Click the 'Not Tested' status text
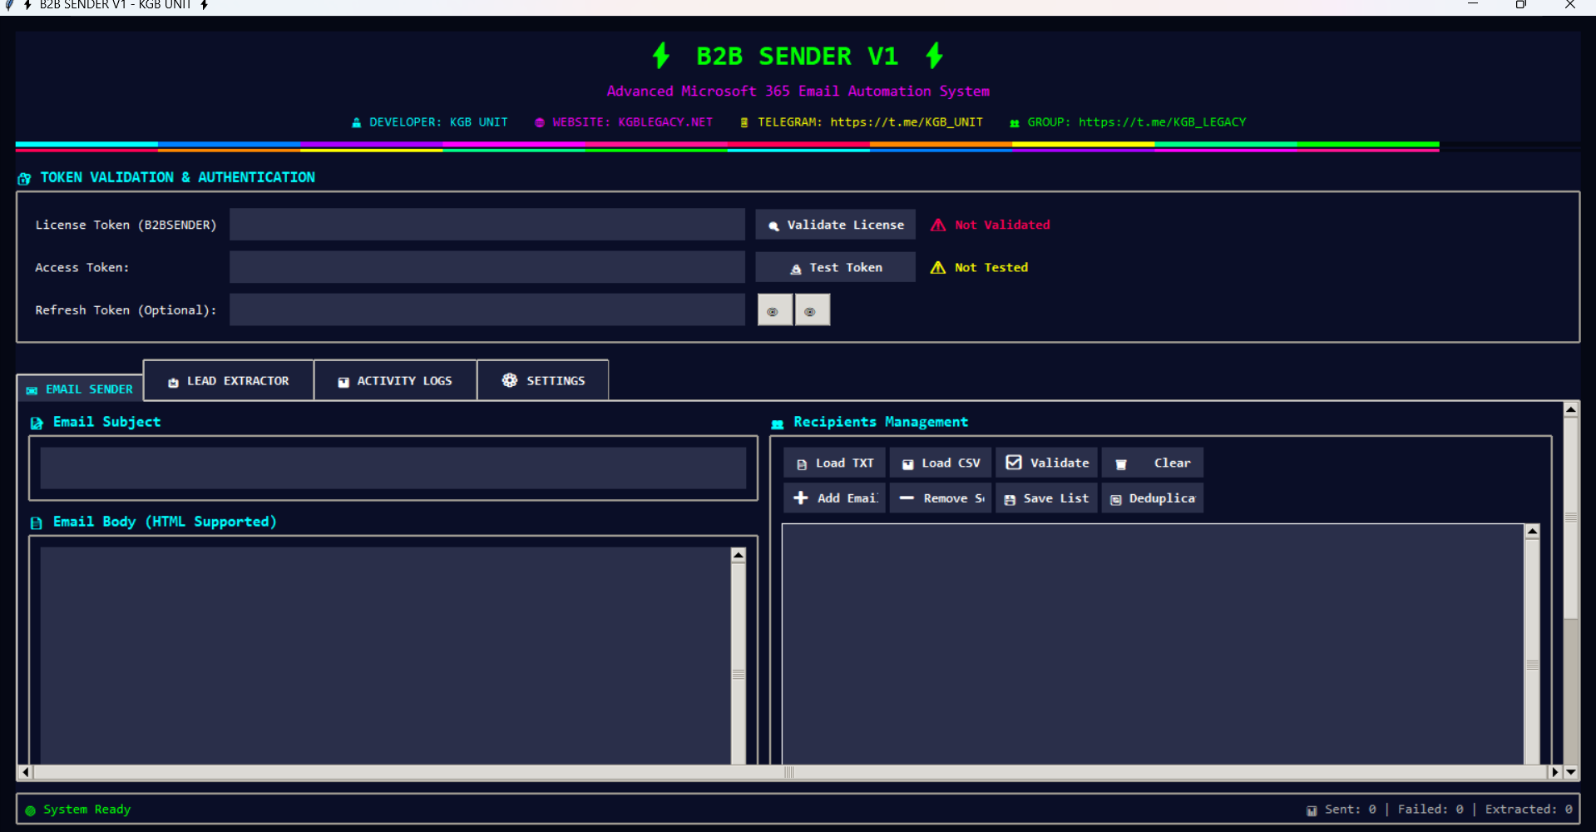This screenshot has height=832, width=1596. [991, 267]
